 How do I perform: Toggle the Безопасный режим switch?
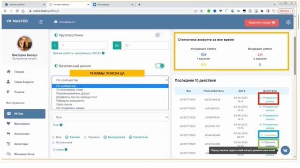click(x=159, y=66)
